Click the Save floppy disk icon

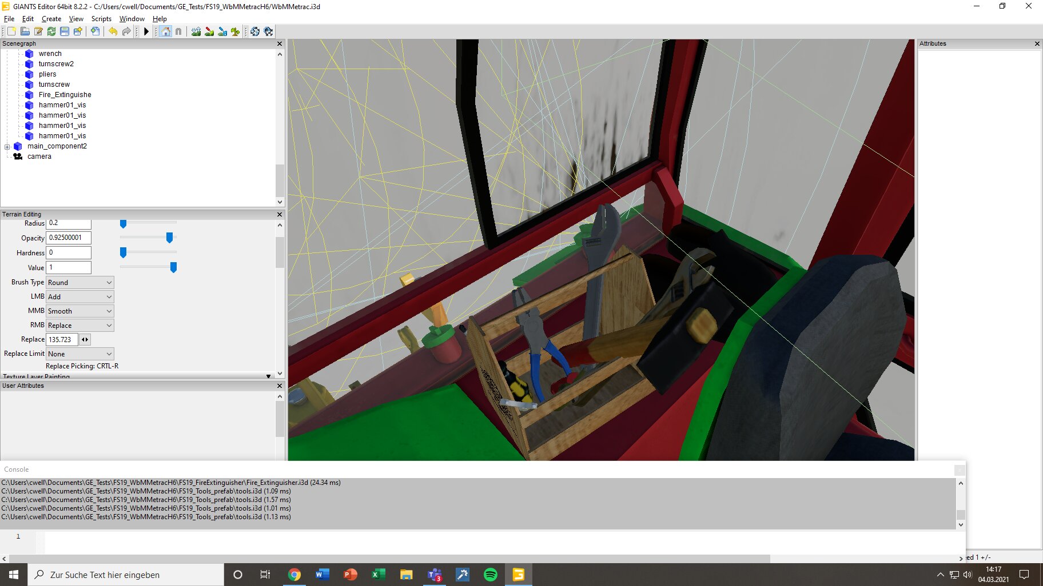(x=65, y=31)
